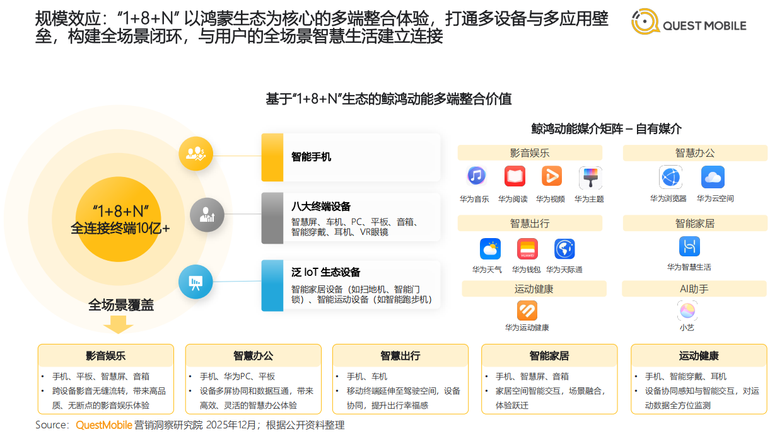Launch the 华为视频 icon
This screenshot has width=782, height=439.
551,177
